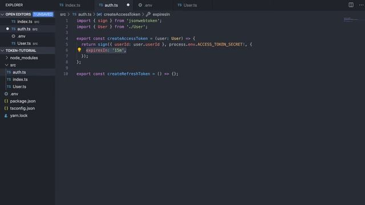365x205 pixels.
Task: Select .env in Open Editors list
Action: tap(27, 36)
